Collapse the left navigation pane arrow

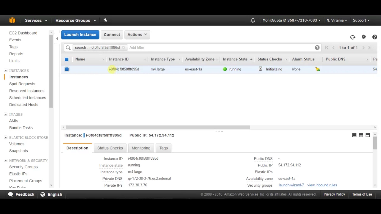(x=57, y=39)
